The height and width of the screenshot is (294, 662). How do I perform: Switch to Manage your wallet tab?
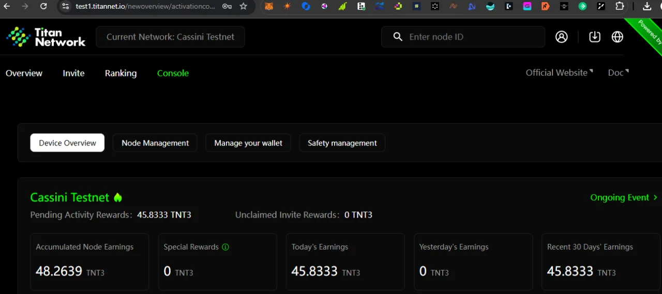(x=248, y=143)
